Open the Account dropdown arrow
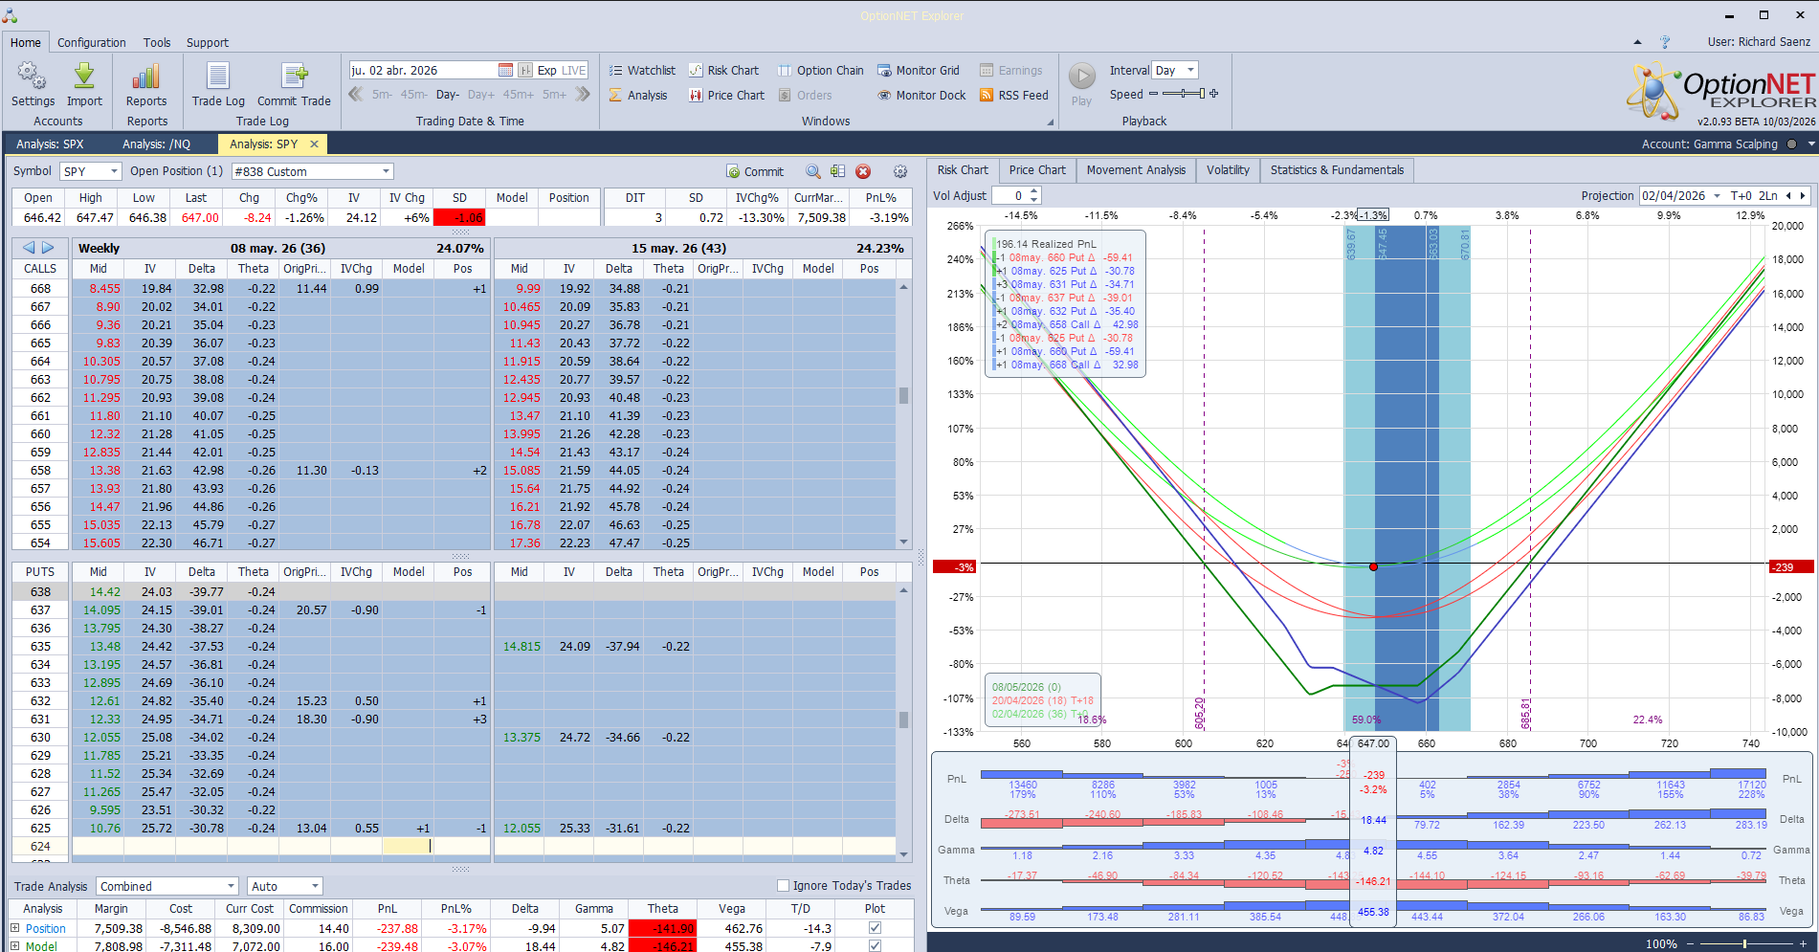 (x=1811, y=144)
